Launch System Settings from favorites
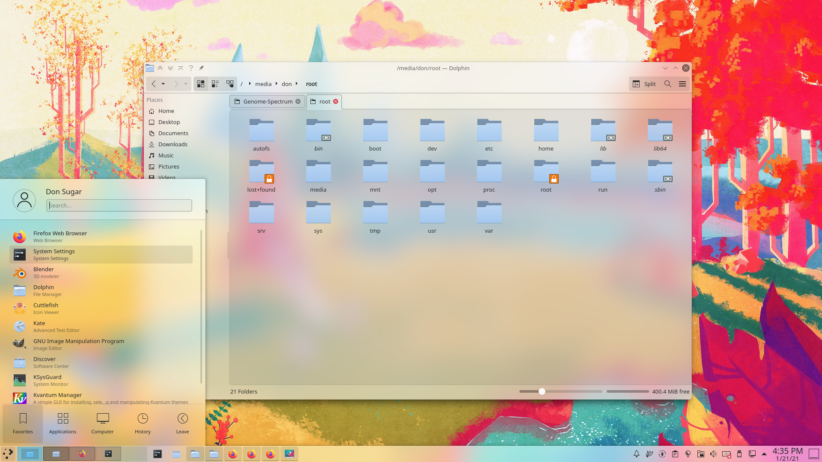The height and width of the screenshot is (462, 822). (x=101, y=255)
